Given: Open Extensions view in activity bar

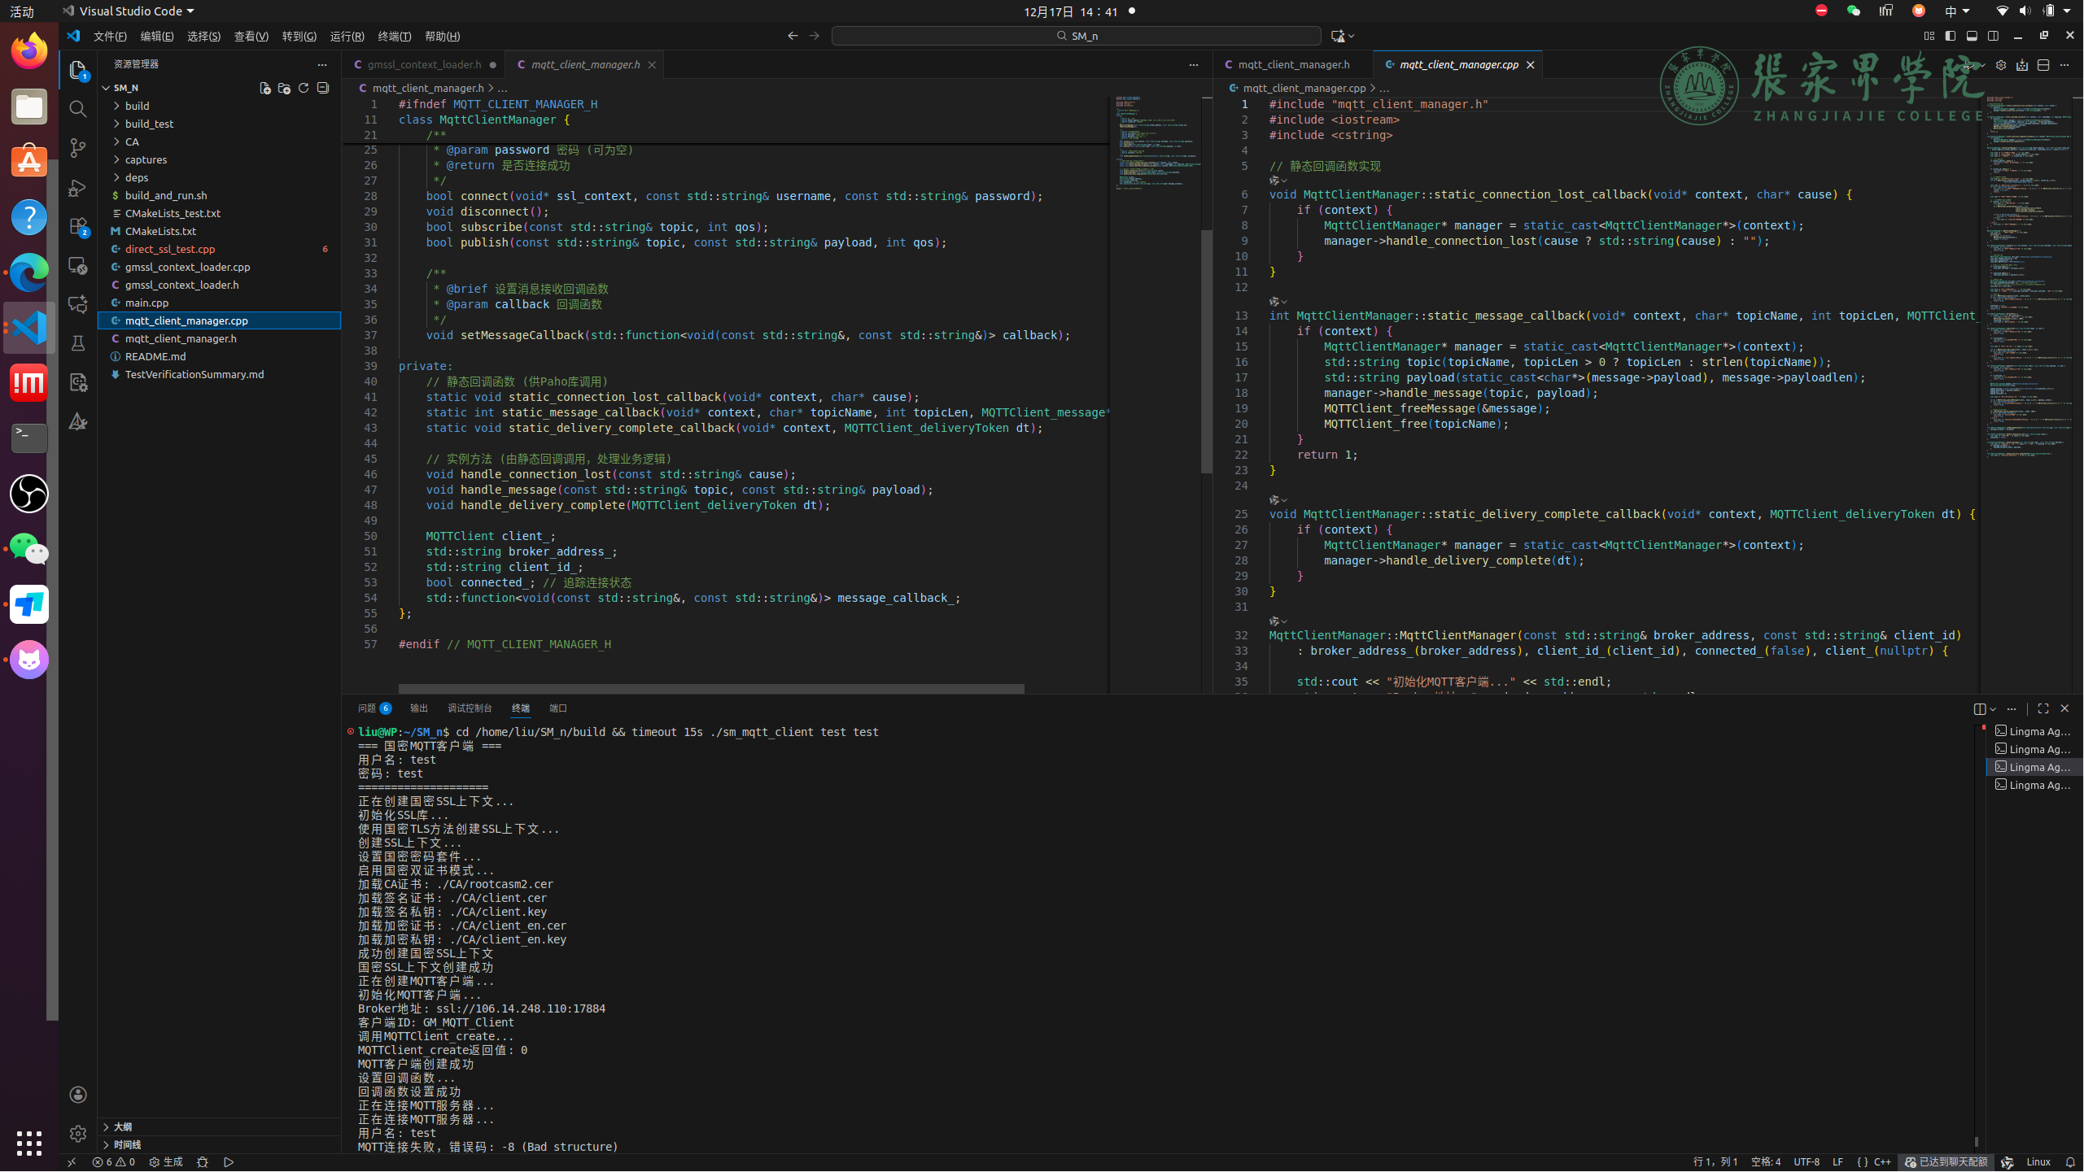Looking at the screenshot, I should 77,227.
